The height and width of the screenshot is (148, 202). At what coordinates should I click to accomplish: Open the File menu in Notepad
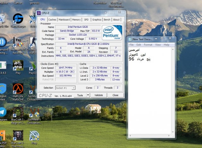(132, 45)
